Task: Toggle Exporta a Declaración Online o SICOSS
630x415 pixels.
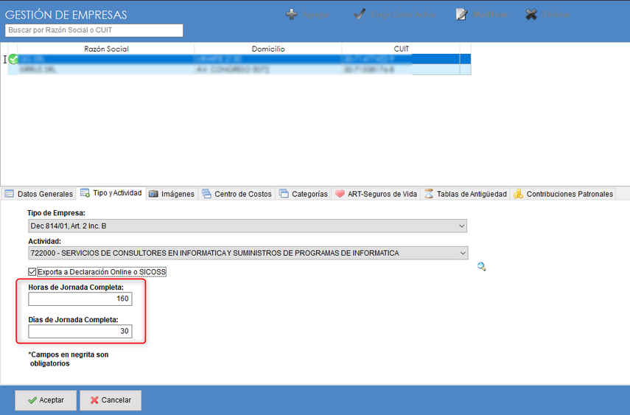Action: tap(32, 272)
